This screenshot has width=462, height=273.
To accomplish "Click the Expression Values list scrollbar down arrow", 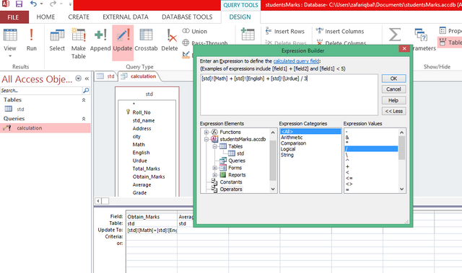I will tap(401, 189).
